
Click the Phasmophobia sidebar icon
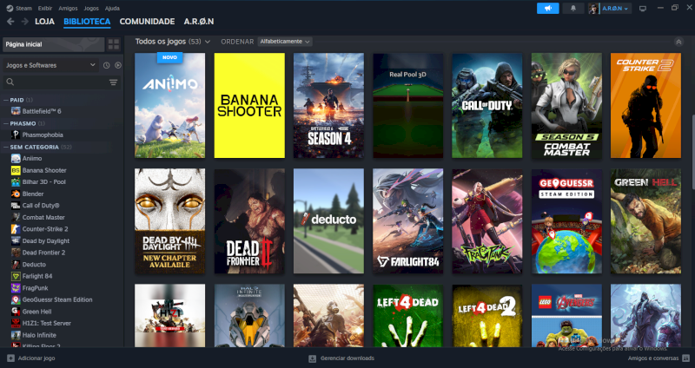16,135
